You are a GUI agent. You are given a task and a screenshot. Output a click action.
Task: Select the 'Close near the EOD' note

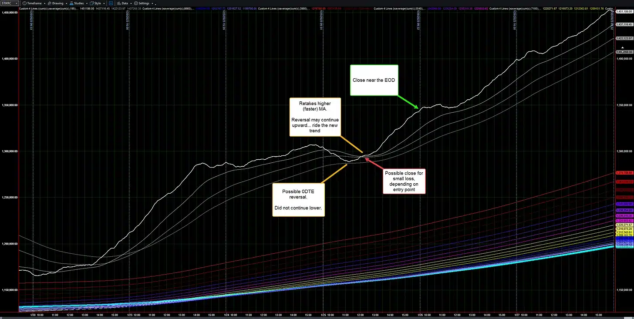point(374,80)
